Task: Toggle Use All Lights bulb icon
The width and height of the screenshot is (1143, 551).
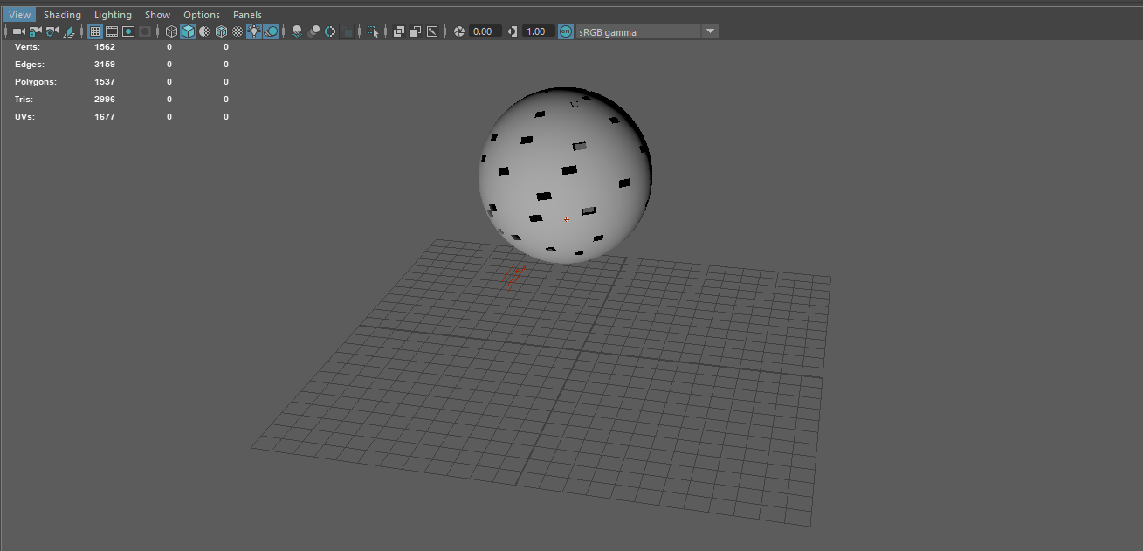Action: pos(254,31)
